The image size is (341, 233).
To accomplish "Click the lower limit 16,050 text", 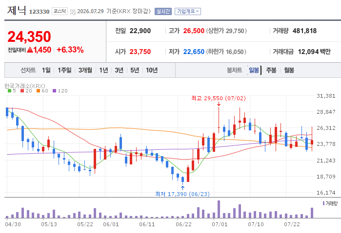I will (x=226, y=52).
